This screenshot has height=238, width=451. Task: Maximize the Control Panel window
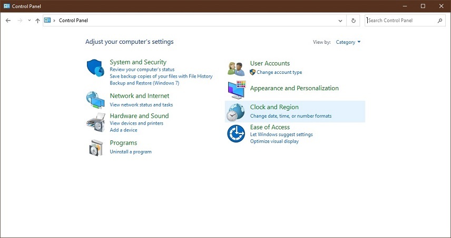tap(423, 6)
